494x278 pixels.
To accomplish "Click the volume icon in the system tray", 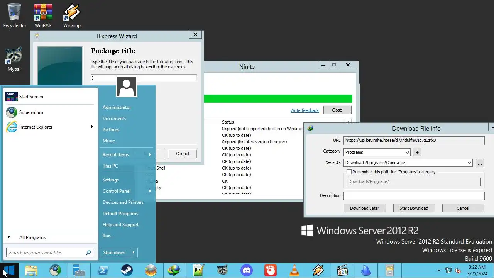I will (x=458, y=270).
